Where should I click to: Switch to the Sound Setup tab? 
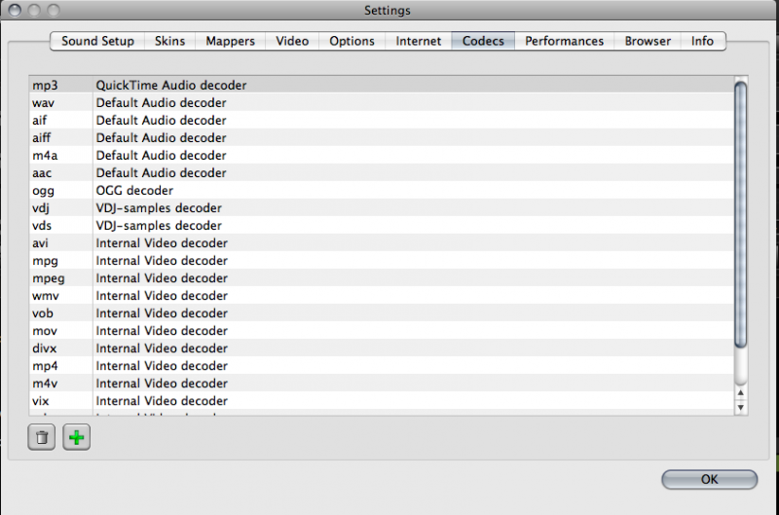[97, 41]
